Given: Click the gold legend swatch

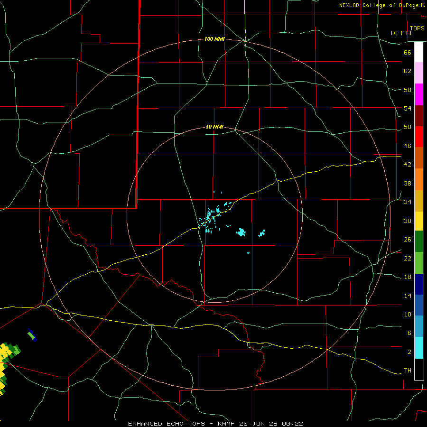Looking at the screenshot, I should pyautogui.click(x=419, y=201).
